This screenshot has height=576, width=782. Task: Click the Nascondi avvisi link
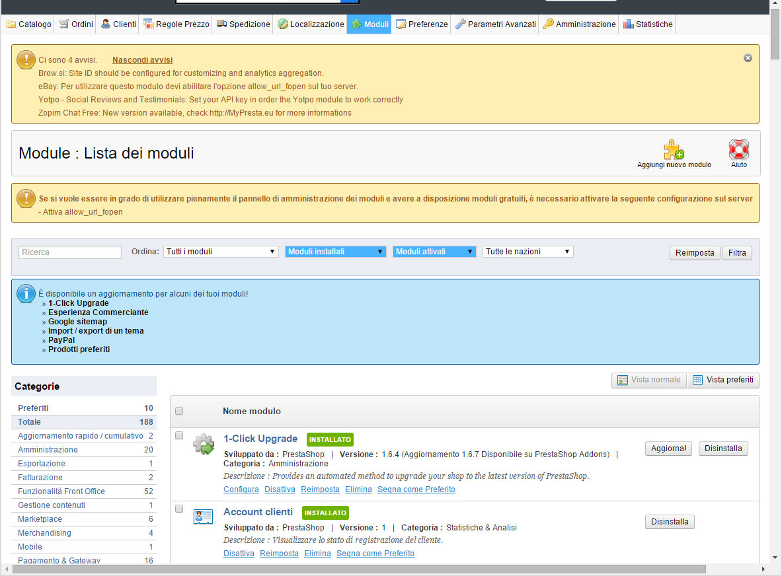142,60
